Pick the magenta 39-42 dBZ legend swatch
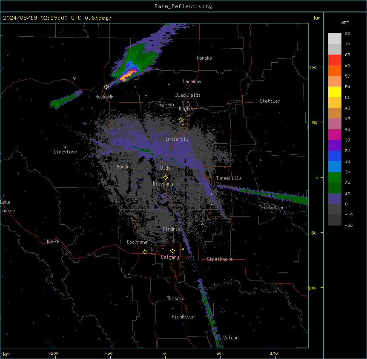367x359 pixels. pyautogui.click(x=335, y=134)
